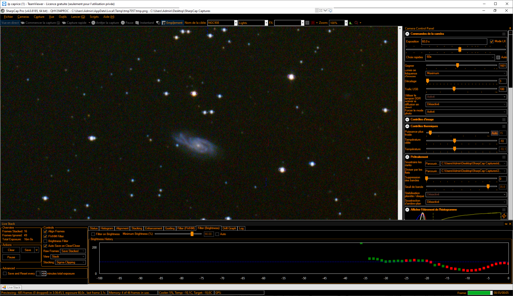Open the Stacking Sigma Clipping dropdown
The image size is (513, 296).
coord(71,262)
